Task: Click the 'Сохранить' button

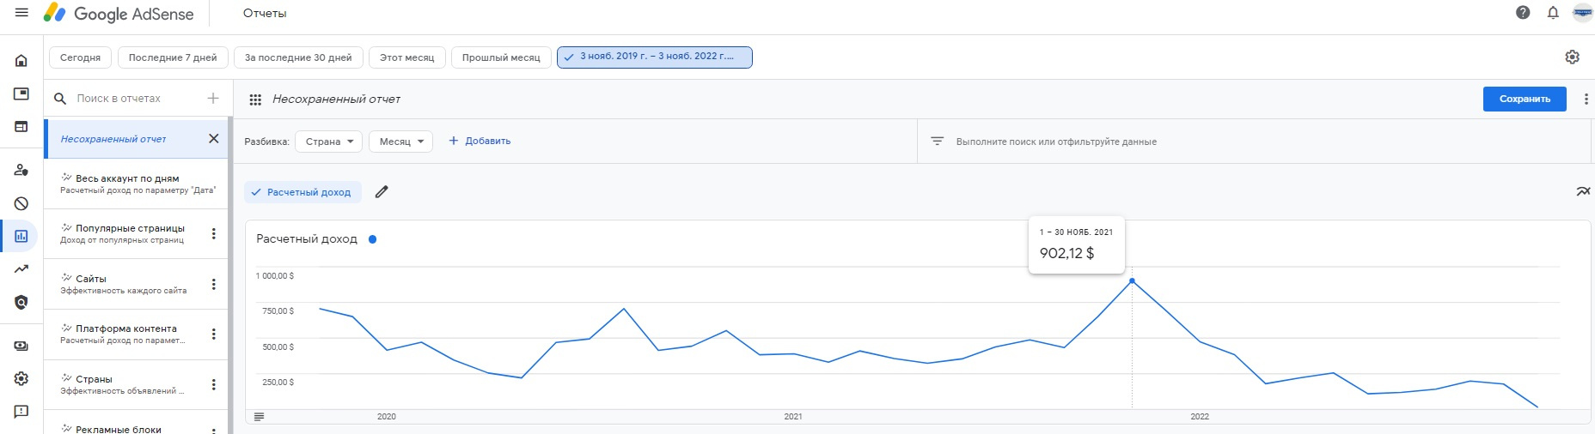Action: click(1524, 99)
